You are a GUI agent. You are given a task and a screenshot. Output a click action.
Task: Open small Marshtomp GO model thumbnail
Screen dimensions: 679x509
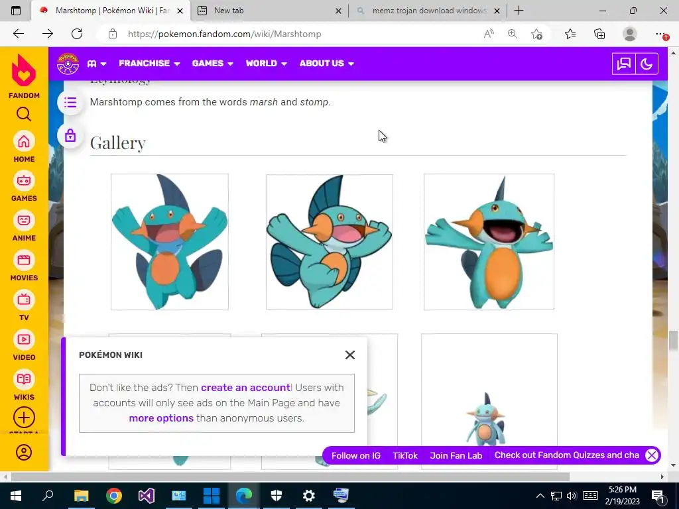point(489,401)
